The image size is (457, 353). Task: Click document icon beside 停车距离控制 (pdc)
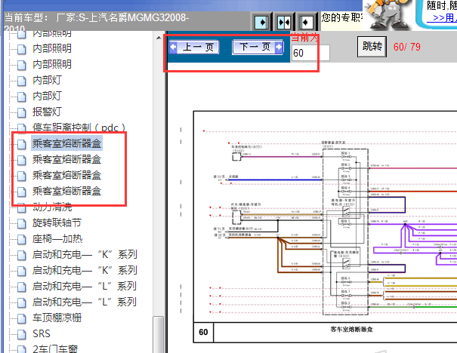22,127
